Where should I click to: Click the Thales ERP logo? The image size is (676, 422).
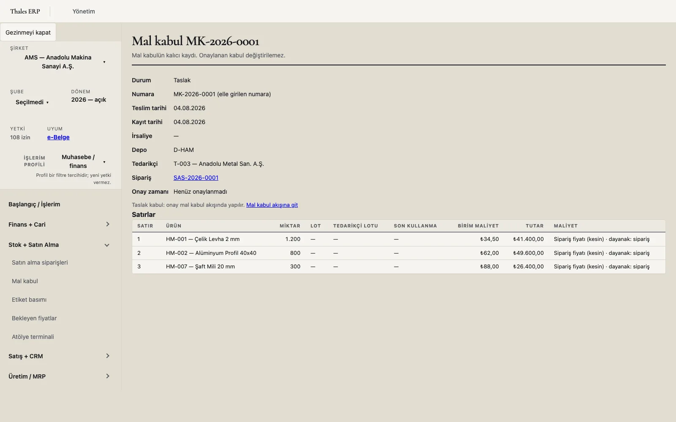pyautogui.click(x=25, y=11)
